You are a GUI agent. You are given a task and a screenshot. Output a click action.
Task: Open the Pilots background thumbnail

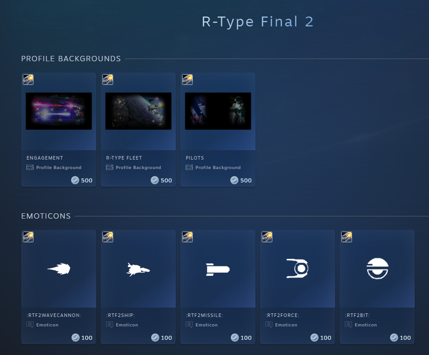coord(218,111)
